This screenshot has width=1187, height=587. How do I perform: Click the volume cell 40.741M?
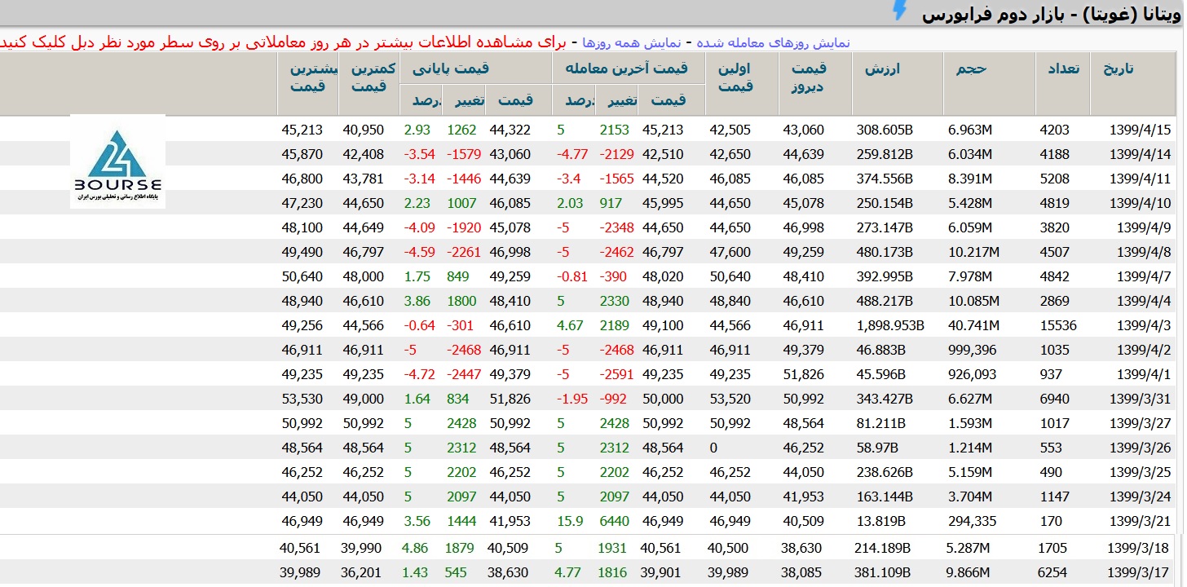tap(973, 325)
